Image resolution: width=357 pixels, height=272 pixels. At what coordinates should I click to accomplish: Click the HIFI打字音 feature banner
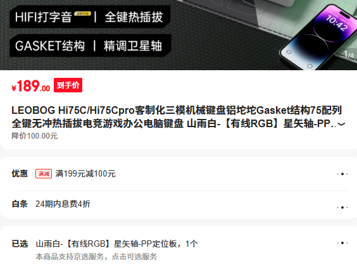pos(43,17)
